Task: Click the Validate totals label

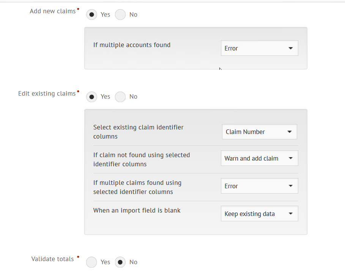Action: (52, 259)
